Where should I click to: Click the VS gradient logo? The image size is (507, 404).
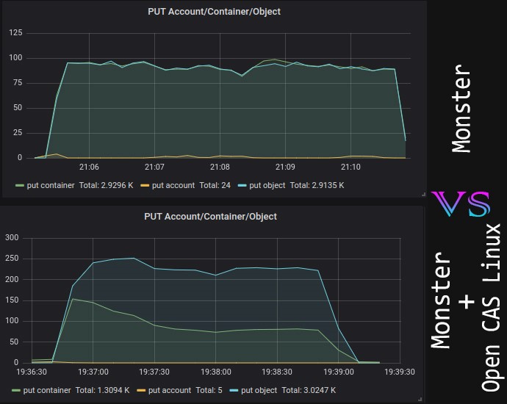(461, 203)
